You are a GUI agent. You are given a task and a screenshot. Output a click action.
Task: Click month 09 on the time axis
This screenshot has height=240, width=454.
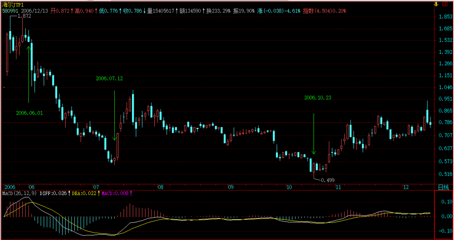230,187
